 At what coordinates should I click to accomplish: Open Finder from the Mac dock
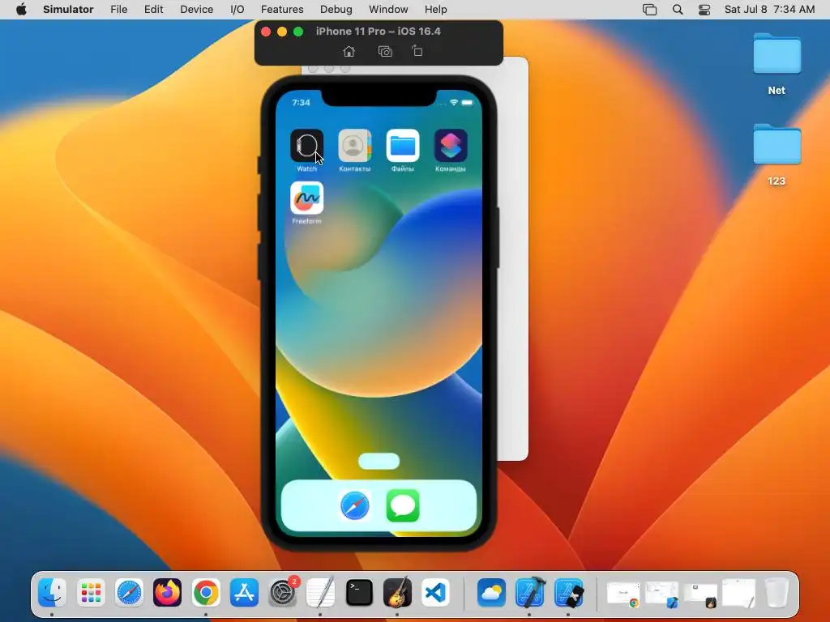tap(52, 592)
